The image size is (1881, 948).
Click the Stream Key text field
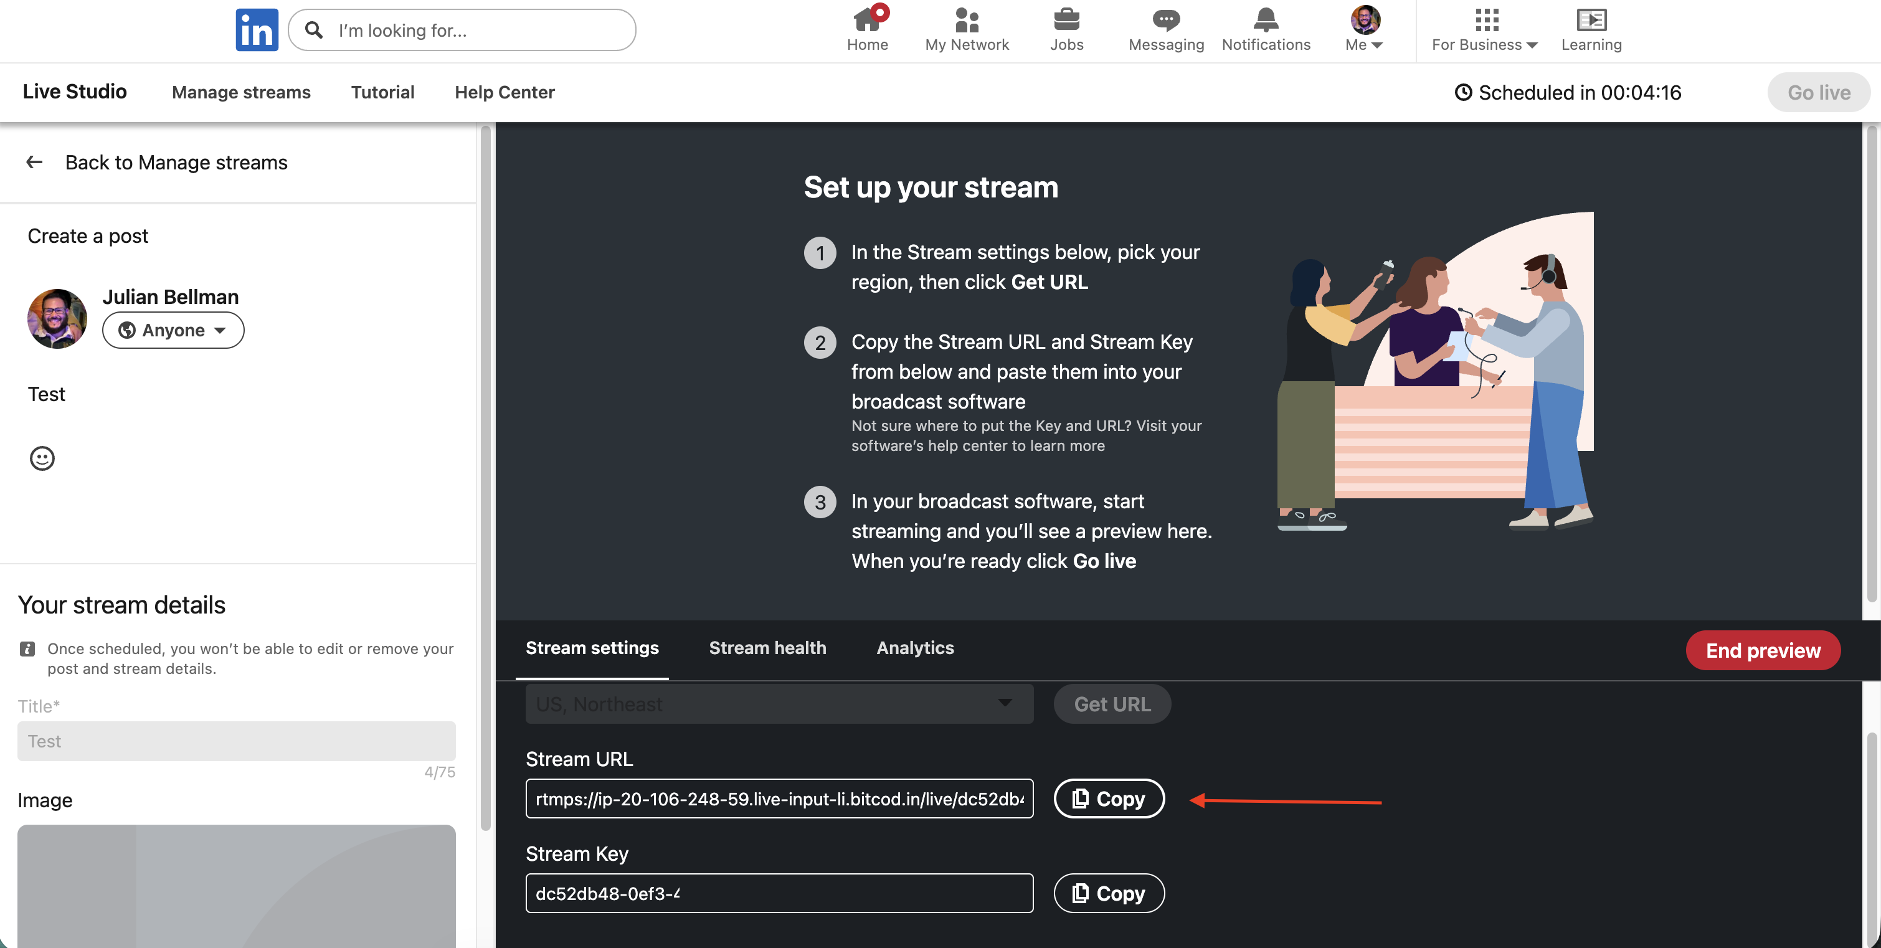[x=779, y=893]
